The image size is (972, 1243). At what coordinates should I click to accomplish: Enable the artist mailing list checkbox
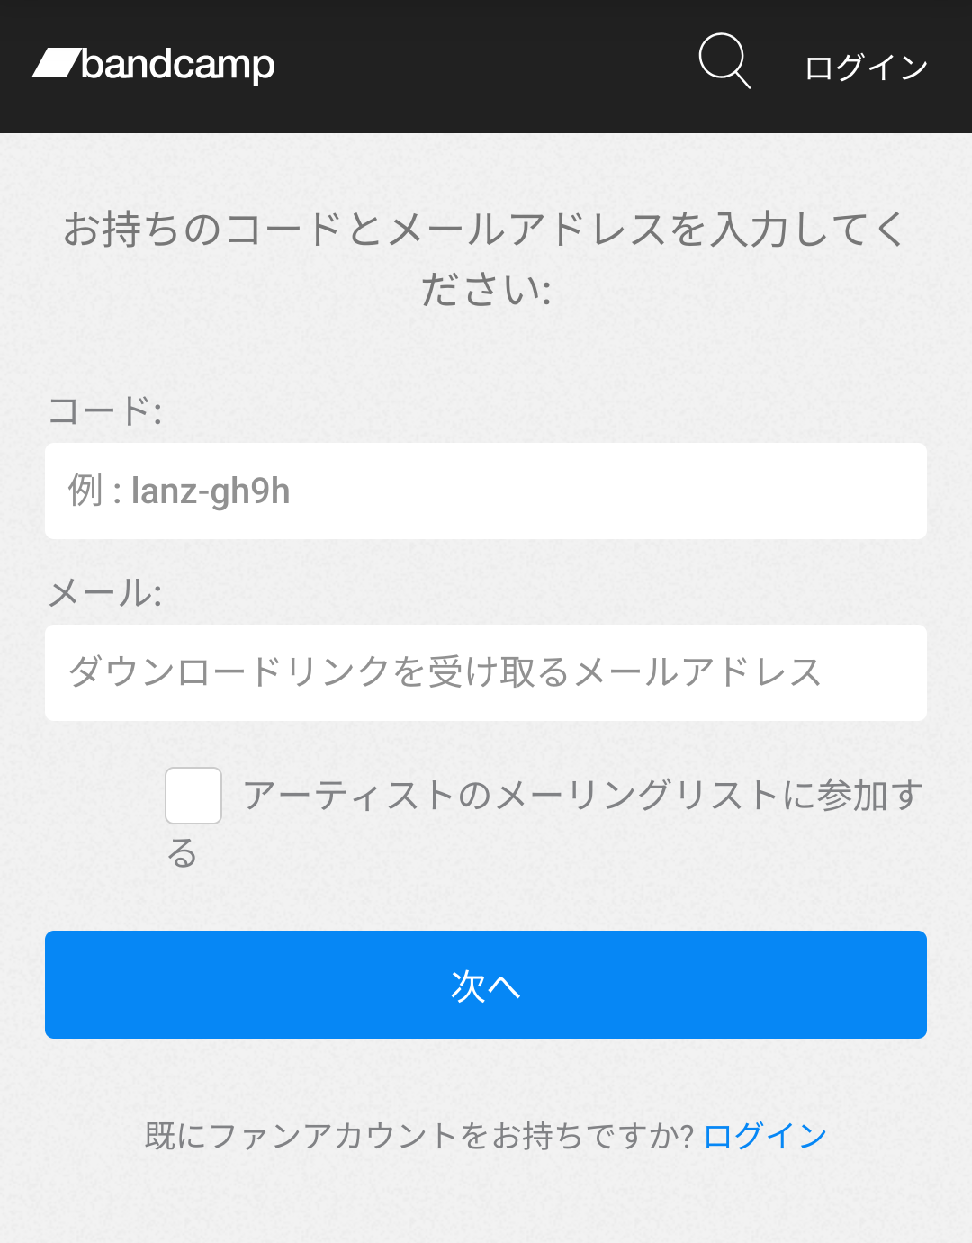(x=193, y=796)
